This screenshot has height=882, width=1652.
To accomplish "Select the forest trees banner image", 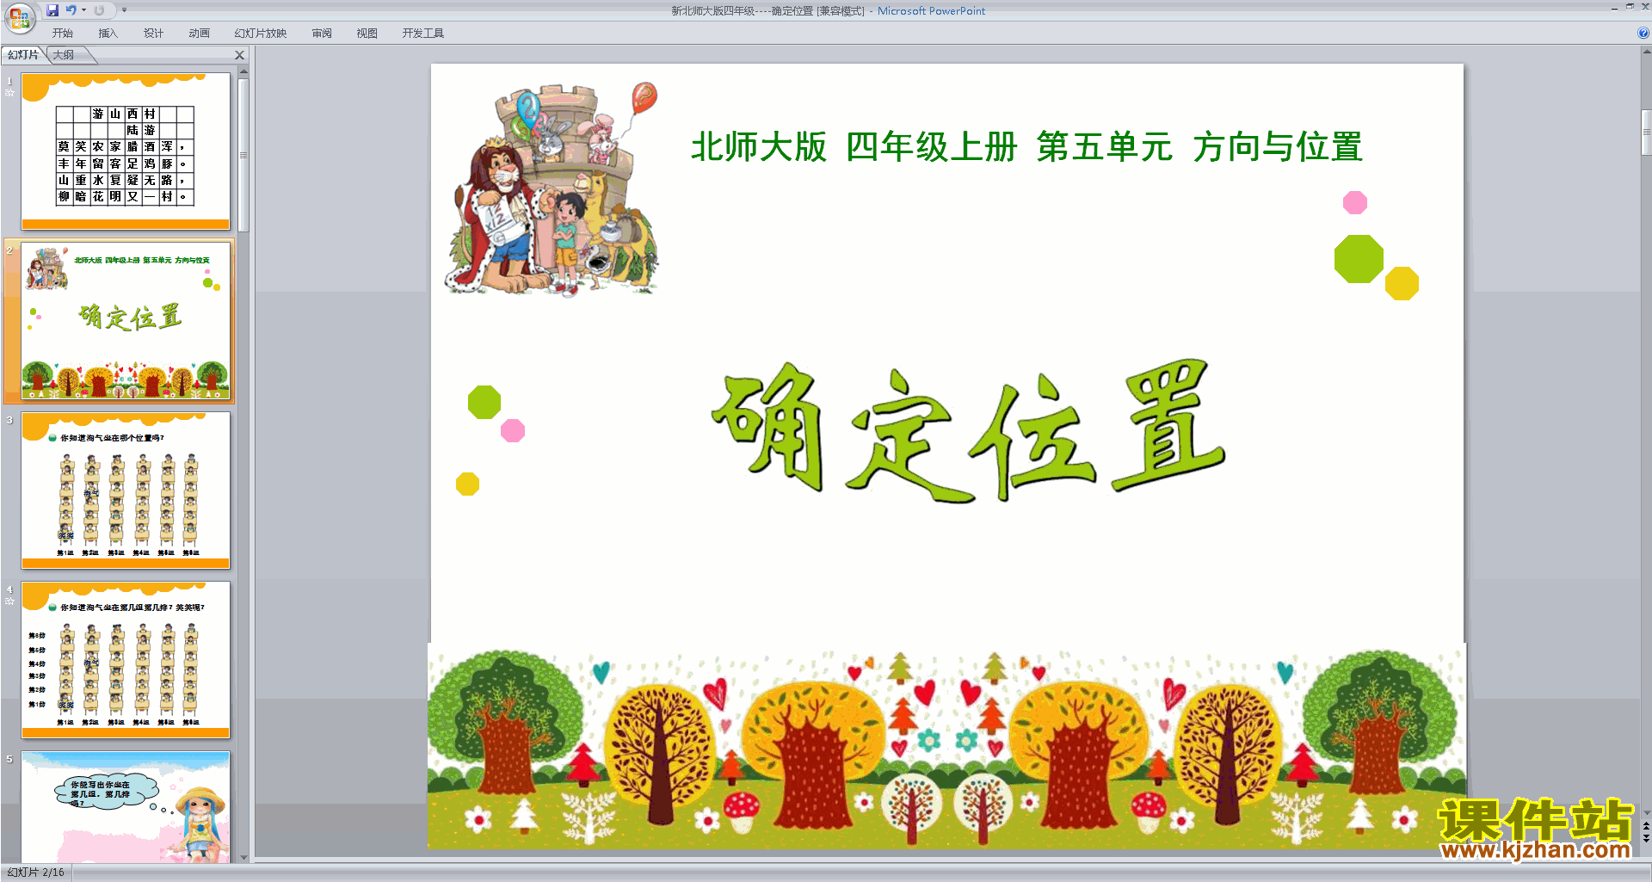I will 946,747.
